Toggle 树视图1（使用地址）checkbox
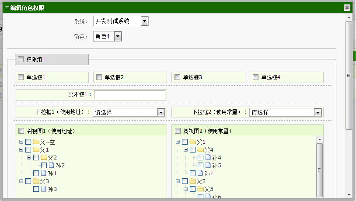This screenshot has width=356, height=201. point(21,131)
